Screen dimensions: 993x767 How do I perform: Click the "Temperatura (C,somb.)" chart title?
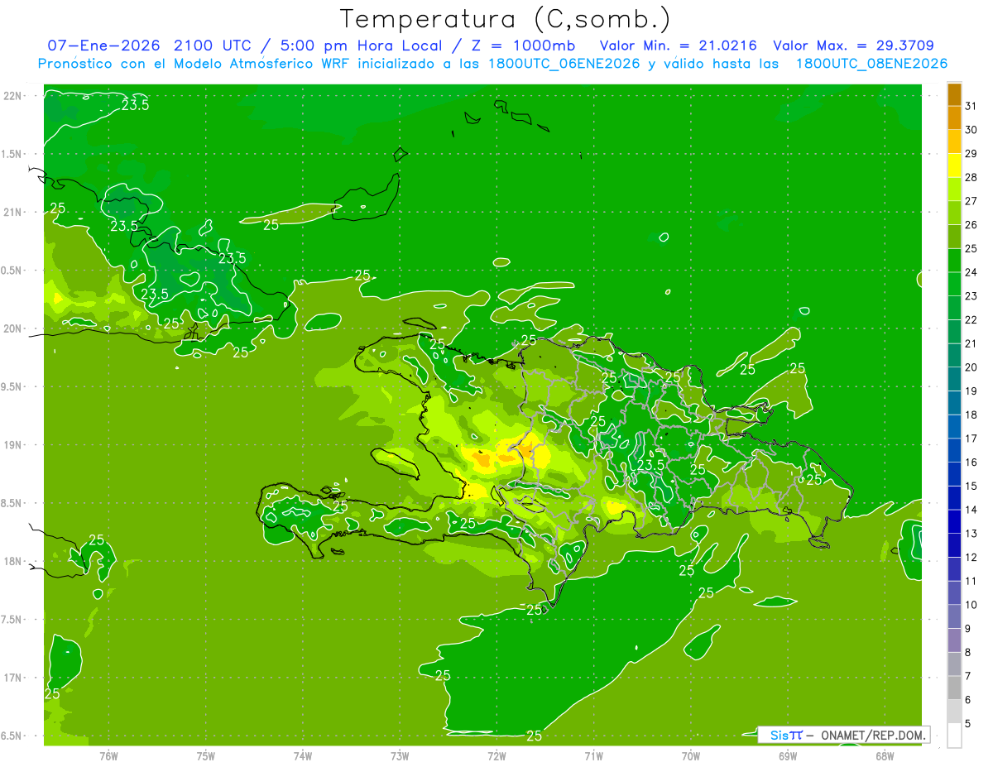506,19
